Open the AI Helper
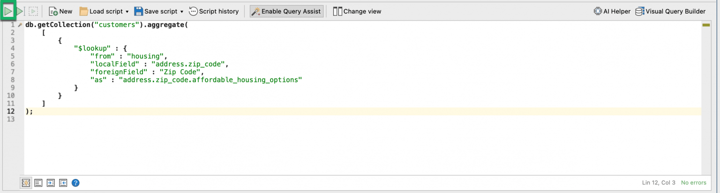Screen dimensions: 720x193 (x=612, y=11)
